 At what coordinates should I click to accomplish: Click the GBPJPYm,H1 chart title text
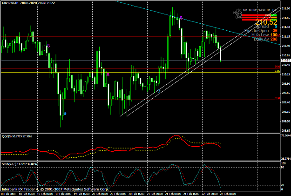coord(10,3)
